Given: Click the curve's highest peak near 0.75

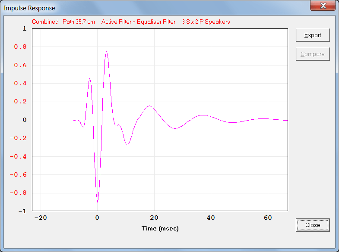Looking at the screenshot, I should [x=106, y=52].
